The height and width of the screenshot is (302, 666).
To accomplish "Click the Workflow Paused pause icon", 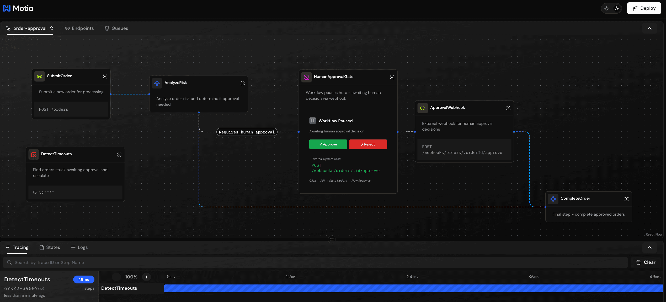I will (312, 121).
